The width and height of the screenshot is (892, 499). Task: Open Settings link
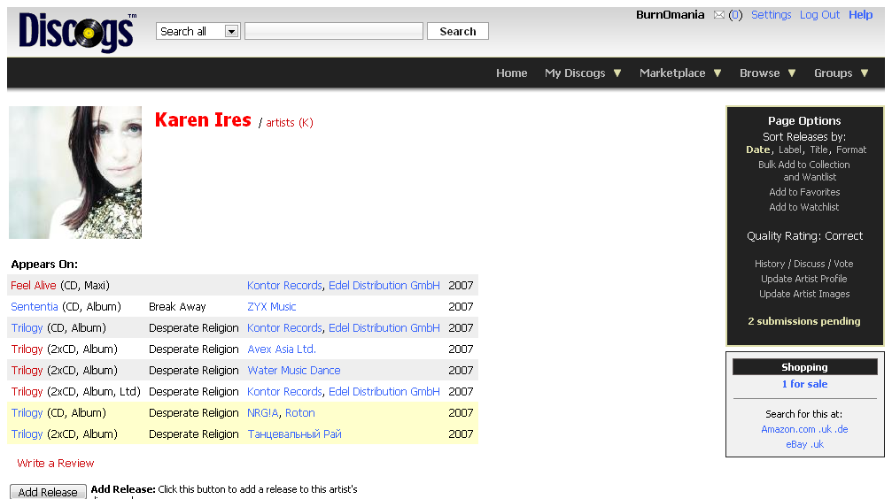coord(771,15)
